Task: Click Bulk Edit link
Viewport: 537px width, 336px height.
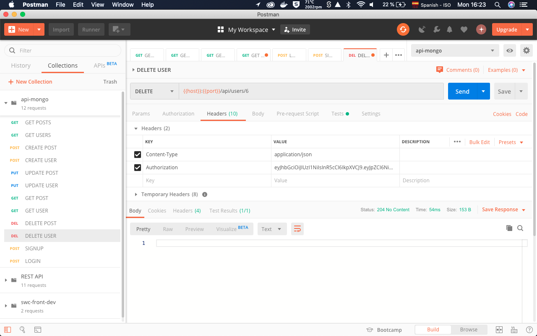Action: click(x=480, y=142)
